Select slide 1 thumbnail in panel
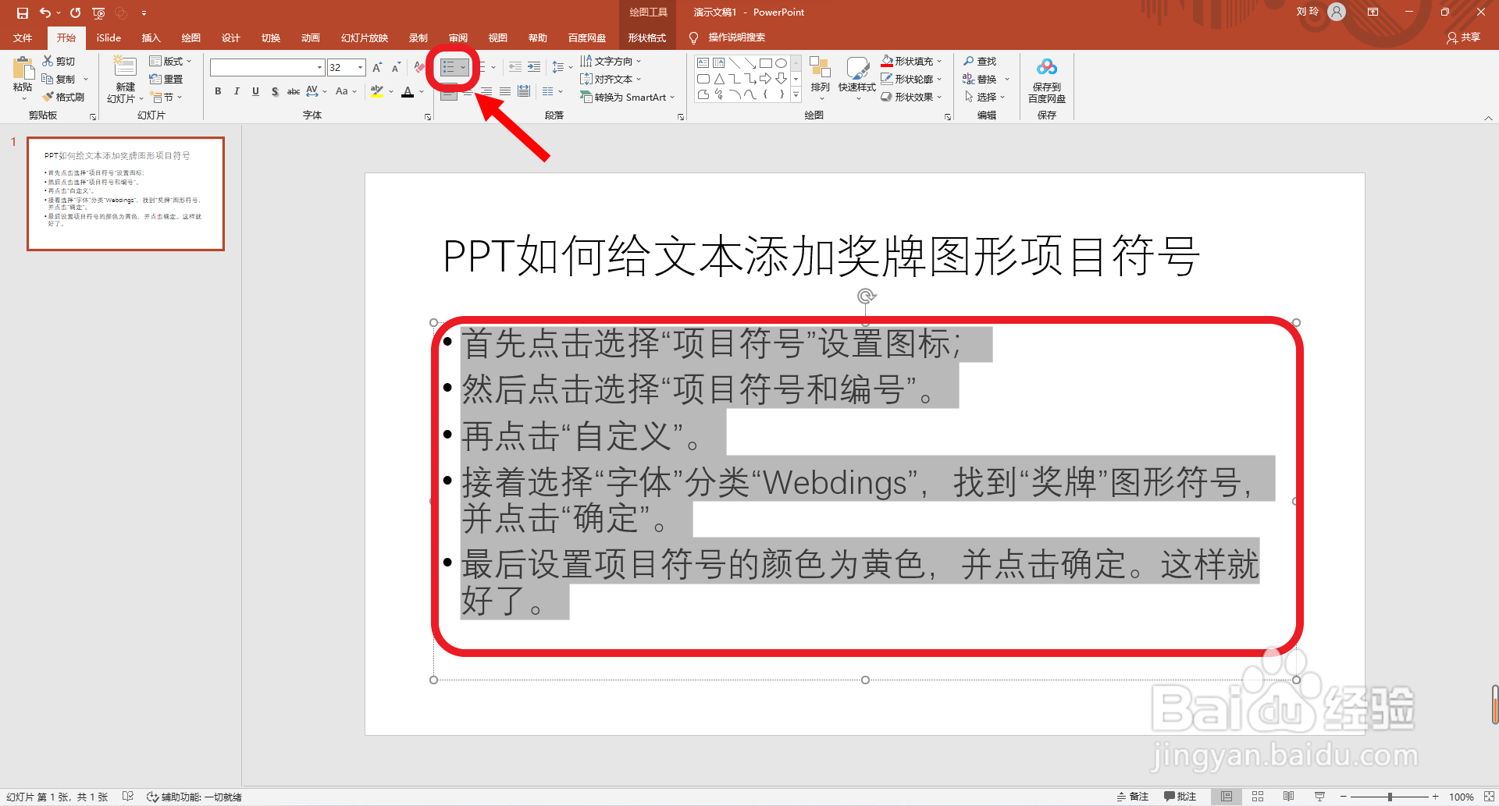The image size is (1499, 806). click(126, 194)
